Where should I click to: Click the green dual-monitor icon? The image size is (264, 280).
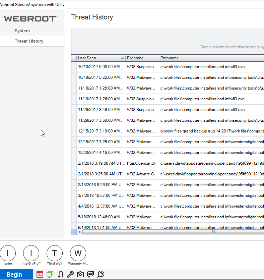point(50,274)
